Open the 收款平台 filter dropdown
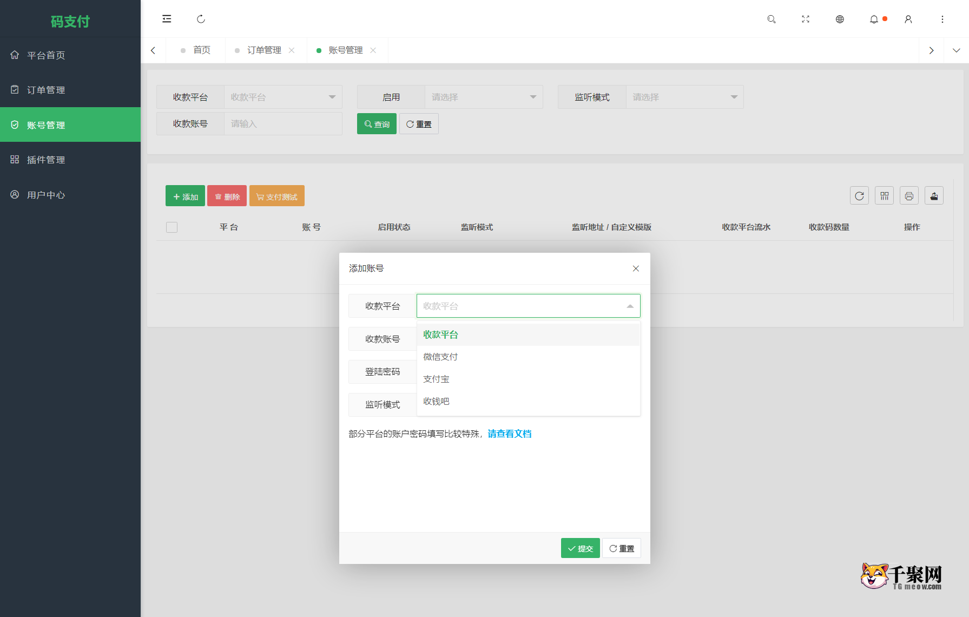Screen dimensions: 969x617 283,97
